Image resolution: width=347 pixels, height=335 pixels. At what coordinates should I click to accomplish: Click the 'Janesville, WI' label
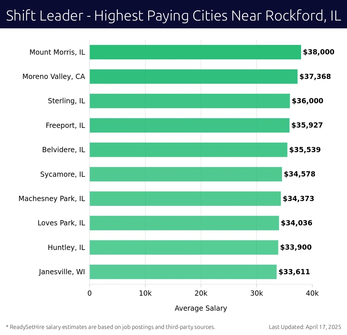62,272
